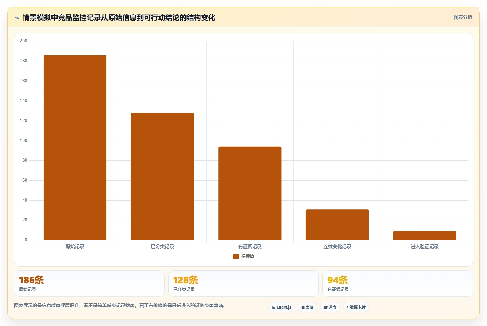Open the 186条 data card
Viewport: 487px width, 326px height.
pos(89,284)
